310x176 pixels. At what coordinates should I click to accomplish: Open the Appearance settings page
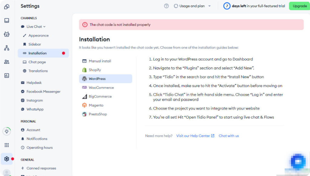point(38,36)
